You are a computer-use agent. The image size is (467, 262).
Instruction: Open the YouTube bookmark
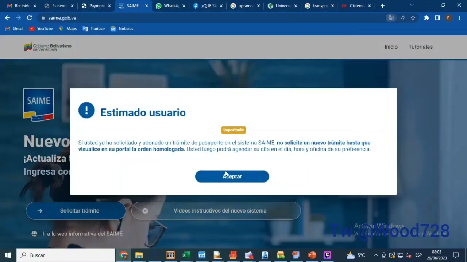(x=41, y=29)
